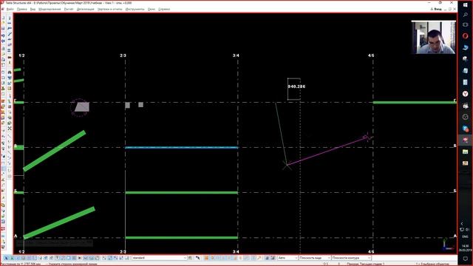Expand the 'Плоскость вида' plane dropdown

click(x=328, y=258)
